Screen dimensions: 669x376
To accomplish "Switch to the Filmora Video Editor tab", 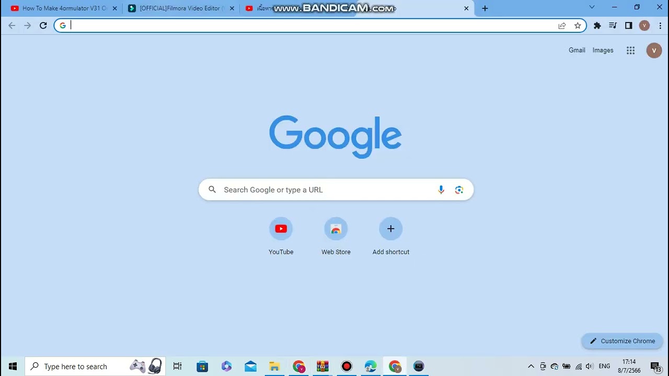I will [x=180, y=8].
